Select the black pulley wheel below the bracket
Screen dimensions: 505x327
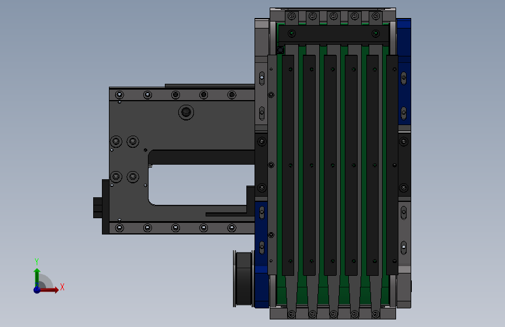[x=243, y=279]
